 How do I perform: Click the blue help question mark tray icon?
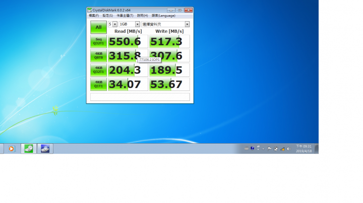(253, 148)
